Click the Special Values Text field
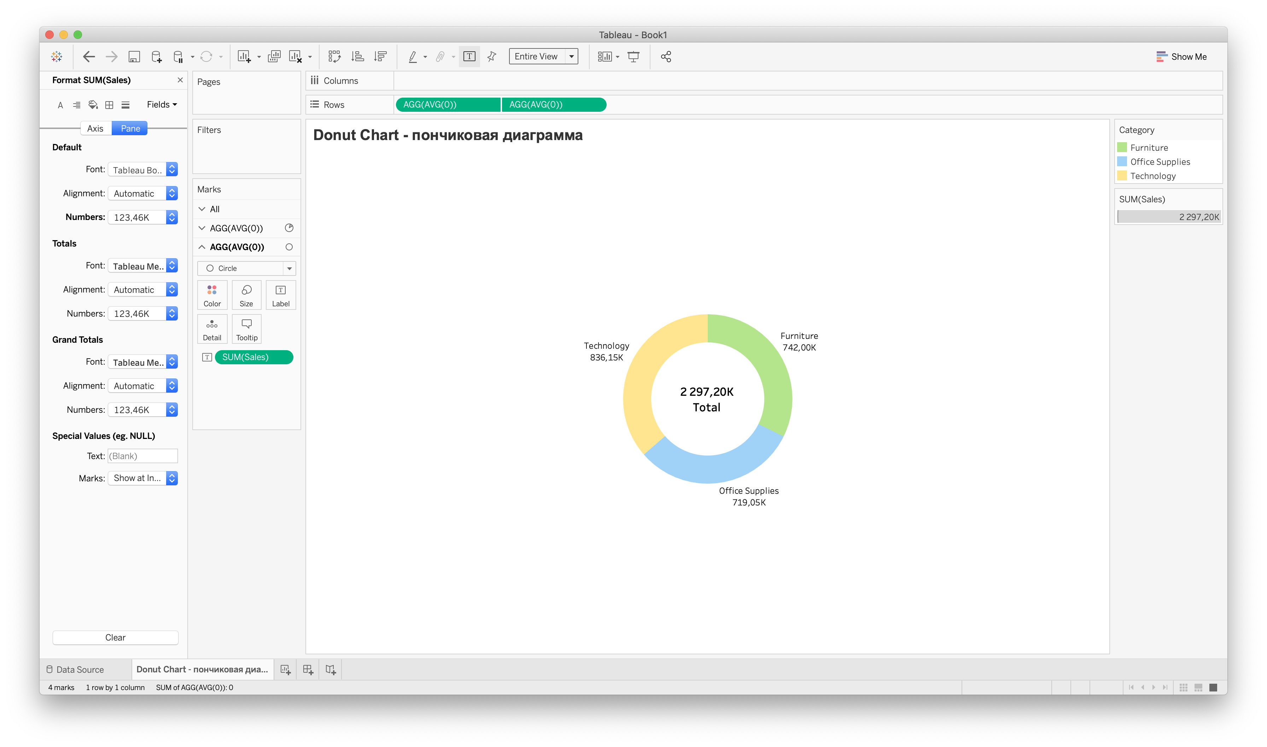Screen dimensions: 1267x747 pyautogui.click(x=143, y=456)
